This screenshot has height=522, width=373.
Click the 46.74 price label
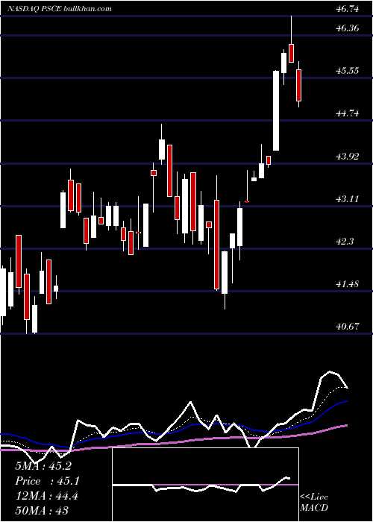click(x=348, y=9)
